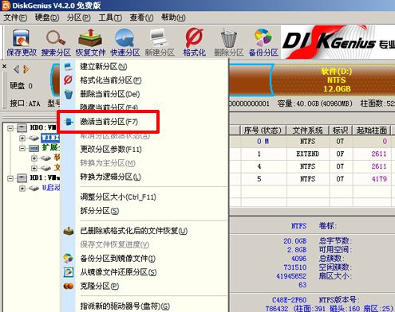Open the 分区(P) menu
The height and width of the screenshot is (312, 395).
click(78, 18)
